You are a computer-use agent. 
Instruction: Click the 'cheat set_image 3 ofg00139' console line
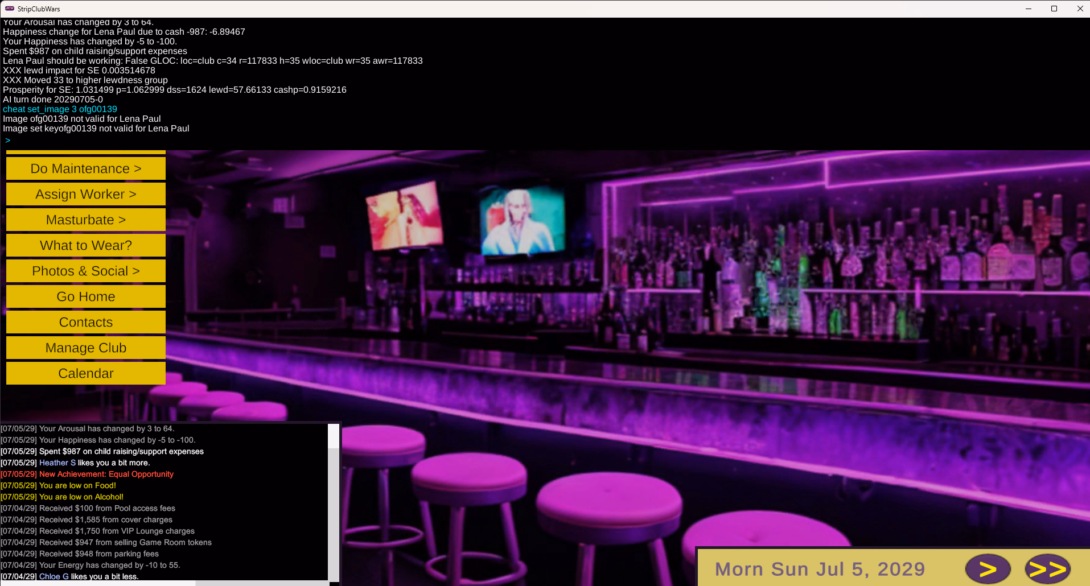(60, 109)
